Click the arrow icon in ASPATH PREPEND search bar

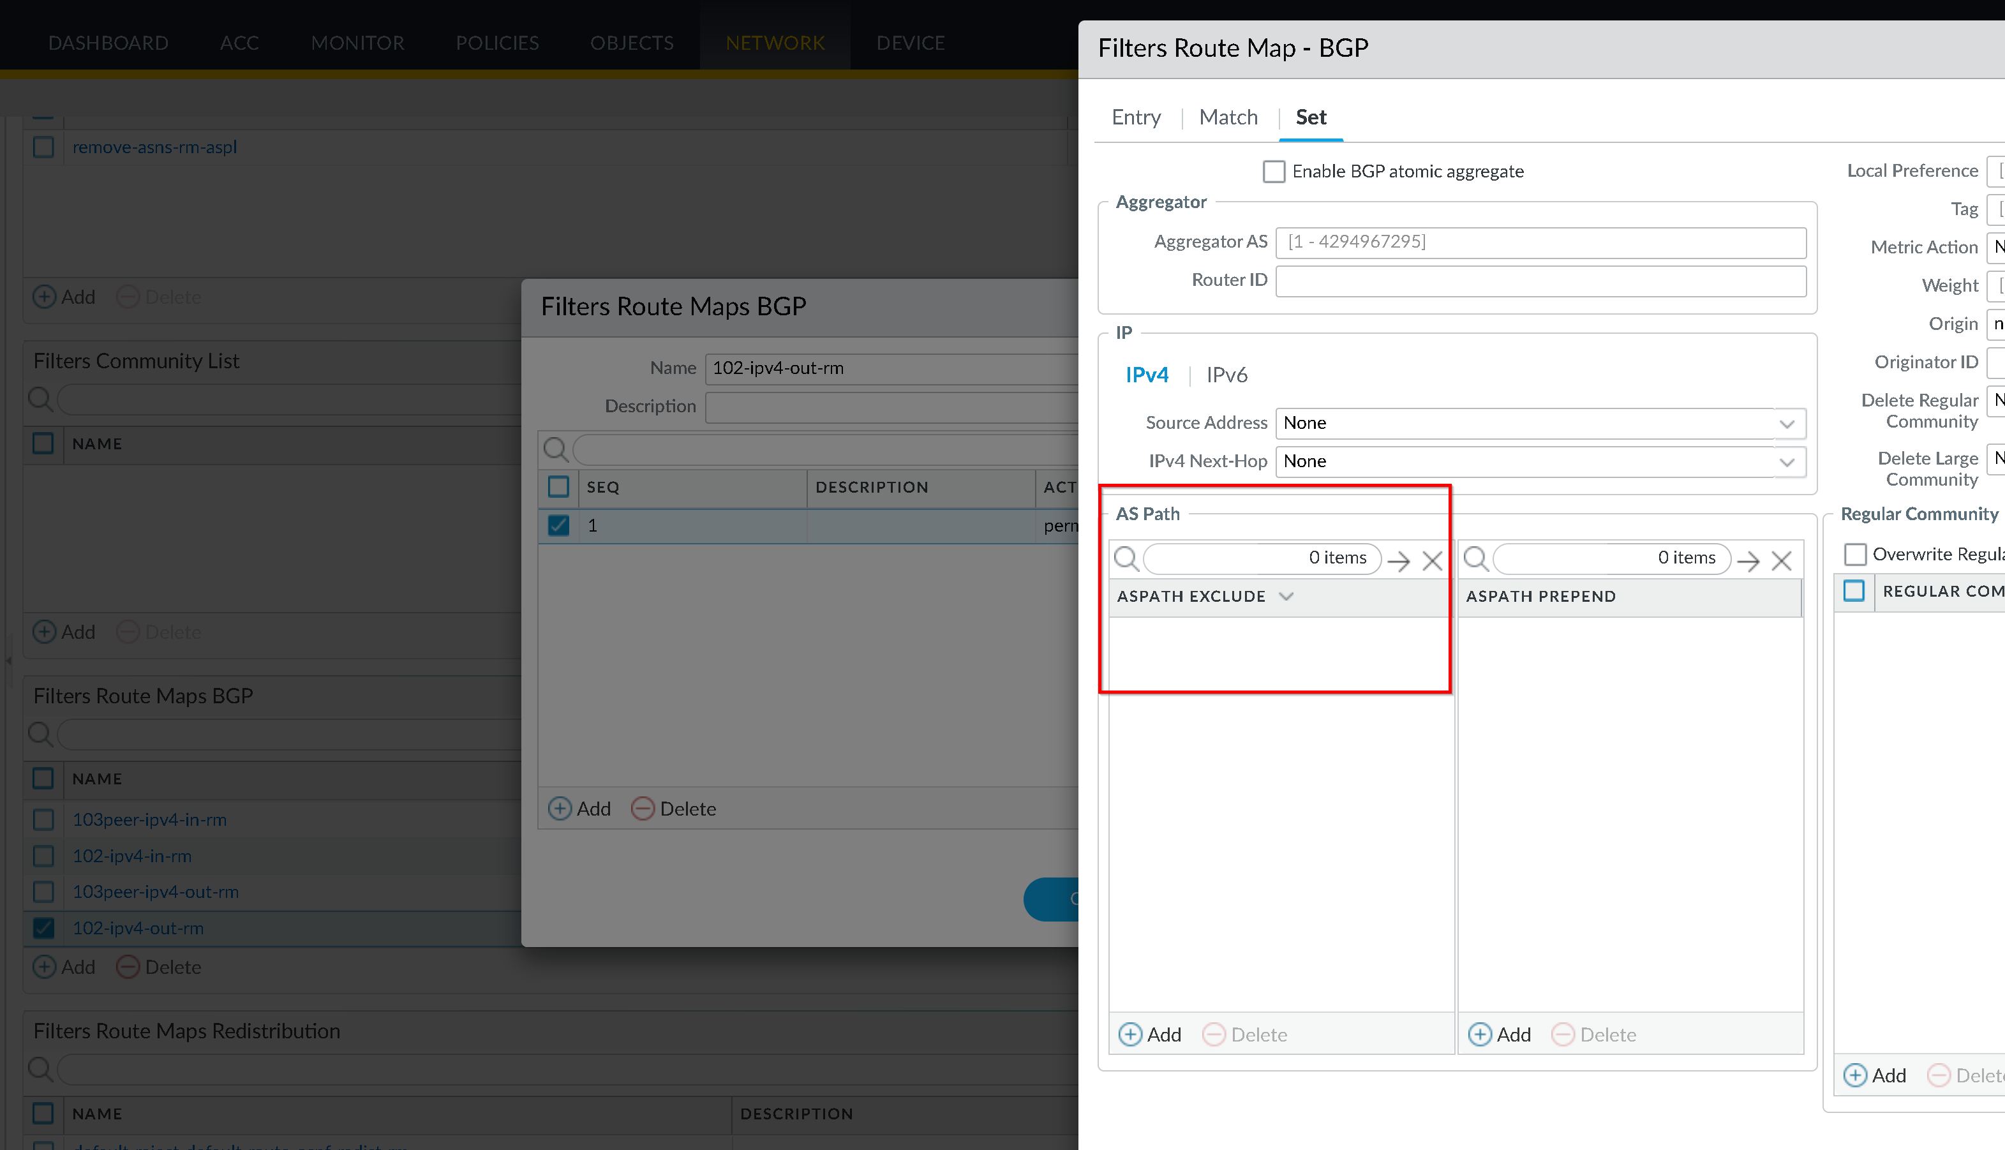click(1748, 561)
